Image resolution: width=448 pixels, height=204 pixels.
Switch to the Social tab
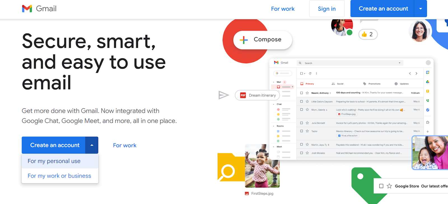point(337,84)
